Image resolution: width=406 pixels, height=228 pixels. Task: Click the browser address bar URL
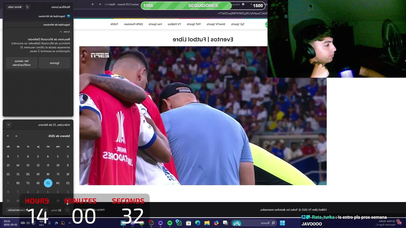(243, 13)
